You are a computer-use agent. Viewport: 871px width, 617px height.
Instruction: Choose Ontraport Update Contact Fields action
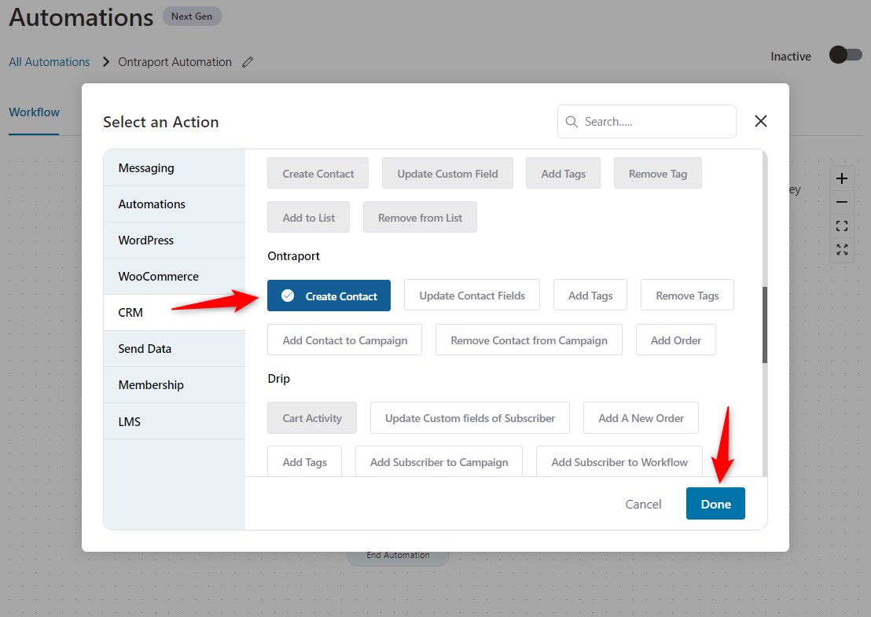[x=472, y=296]
